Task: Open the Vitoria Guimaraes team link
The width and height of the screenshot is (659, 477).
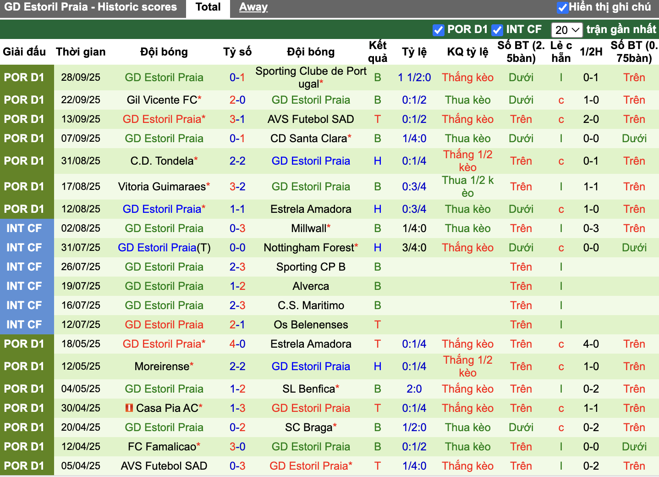Action: (162, 187)
